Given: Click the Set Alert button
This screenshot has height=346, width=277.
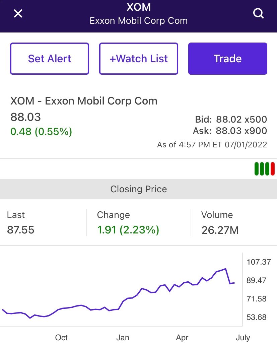Looking at the screenshot, I should click(50, 59).
